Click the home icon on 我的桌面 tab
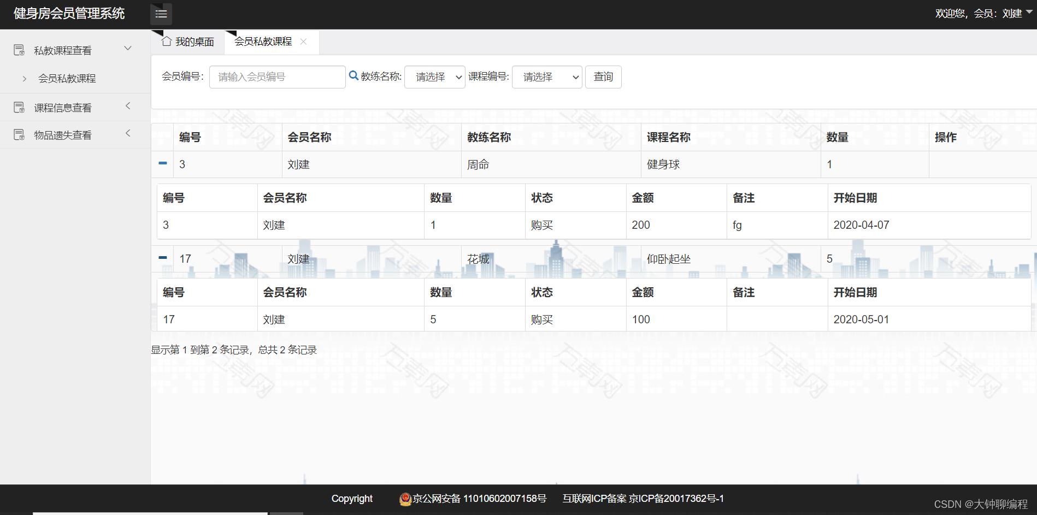Image resolution: width=1037 pixels, height=515 pixels. pos(166,40)
